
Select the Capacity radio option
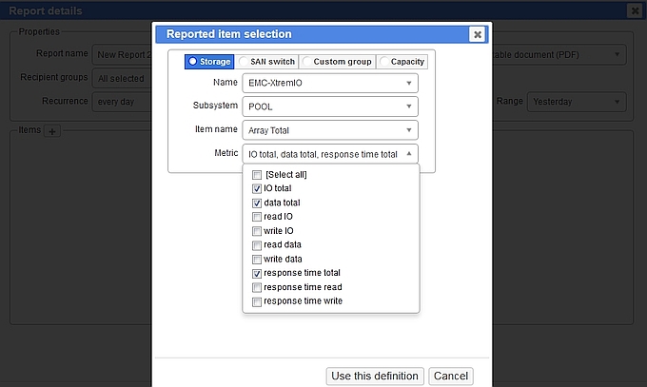click(x=402, y=62)
